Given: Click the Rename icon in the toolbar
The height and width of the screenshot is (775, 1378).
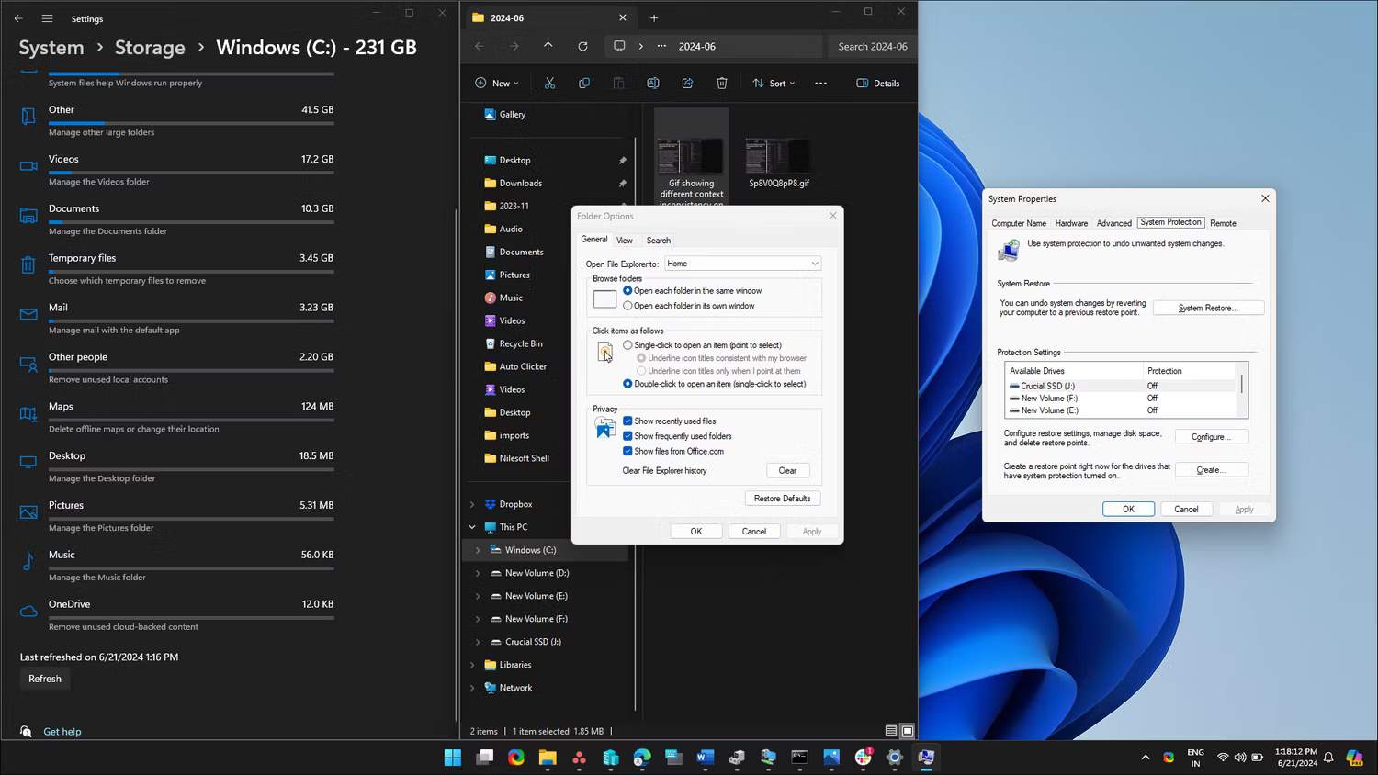Looking at the screenshot, I should pyautogui.click(x=653, y=83).
